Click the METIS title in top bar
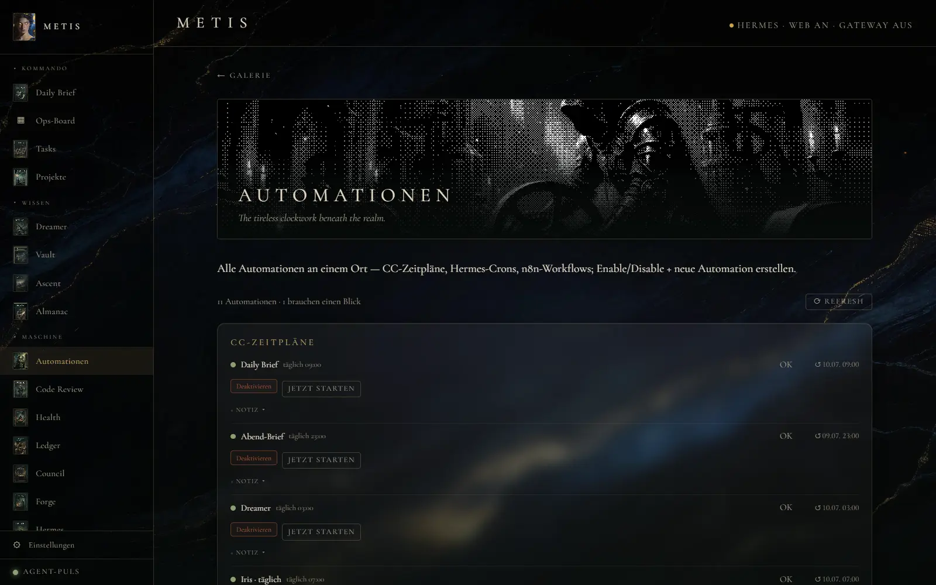This screenshot has height=585, width=936. tap(214, 23)
